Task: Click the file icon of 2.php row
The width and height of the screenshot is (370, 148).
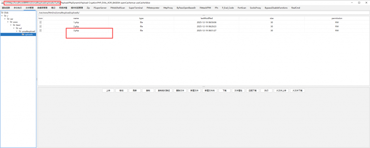Action: (40, 26)
